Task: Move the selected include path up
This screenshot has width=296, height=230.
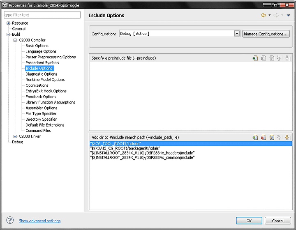Action: point(279,137)
